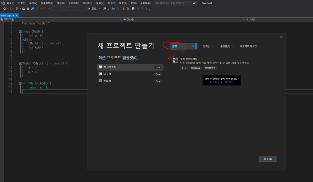Screen dimensions: 313x182
Task: Open the 빌드(B) menu
Action: click(61, 3)
